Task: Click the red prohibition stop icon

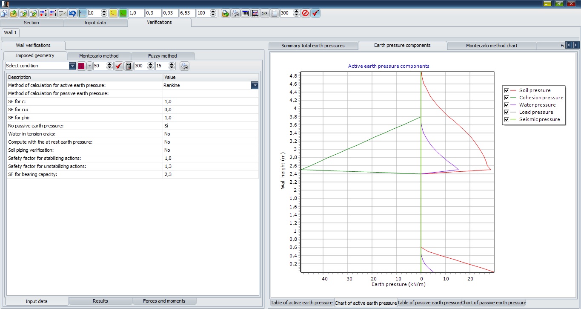Action: coord(306,13)
